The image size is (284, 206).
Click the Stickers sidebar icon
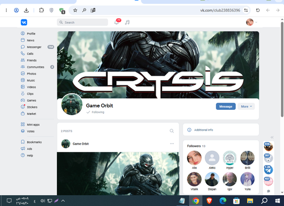click(x=23, y=107)
